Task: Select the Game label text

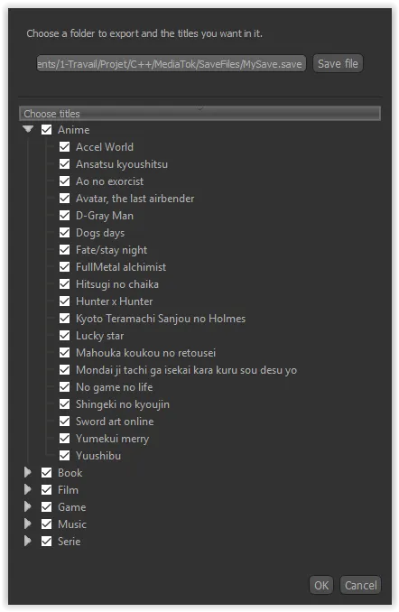Action: click(x=72, y=507)
